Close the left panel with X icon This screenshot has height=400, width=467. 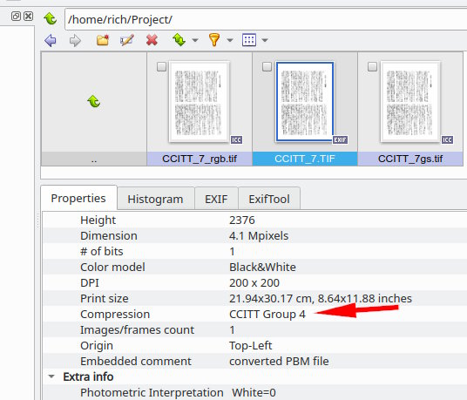tap(28, 16)
